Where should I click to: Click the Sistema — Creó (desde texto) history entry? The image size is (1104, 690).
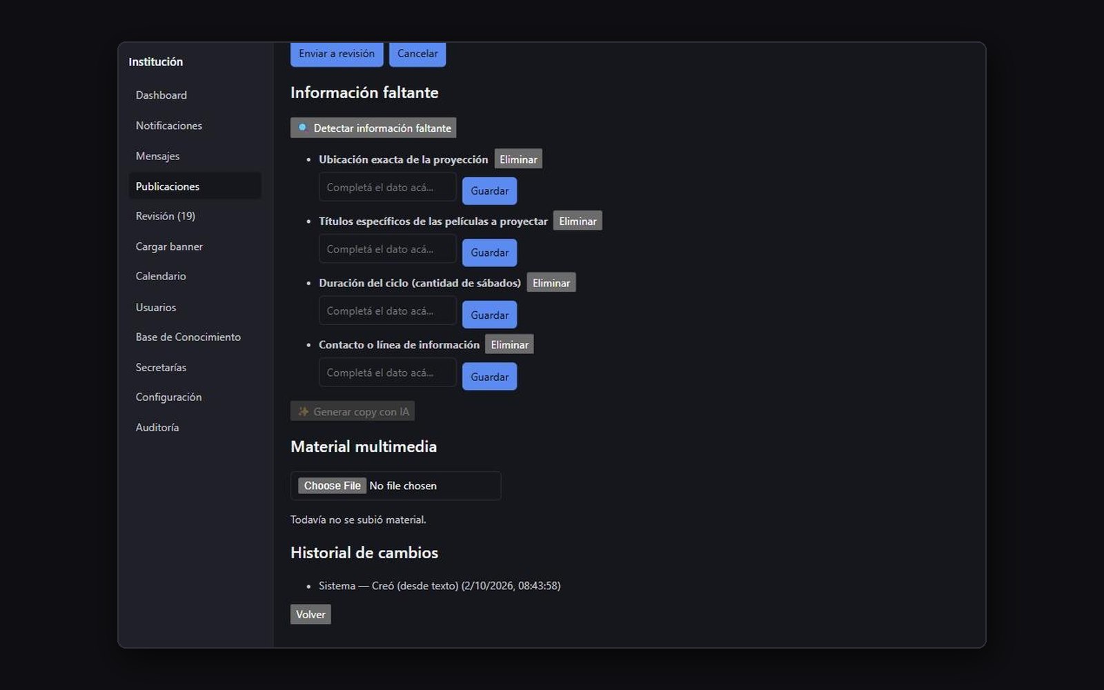[x=440, y=586]
